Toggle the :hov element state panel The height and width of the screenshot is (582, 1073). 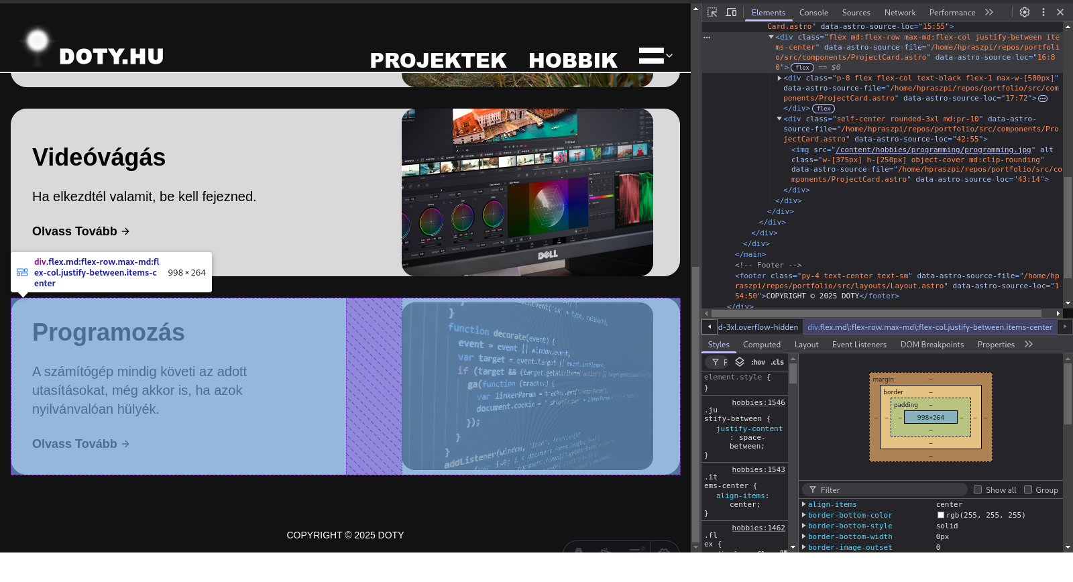[x=758, y=362]
